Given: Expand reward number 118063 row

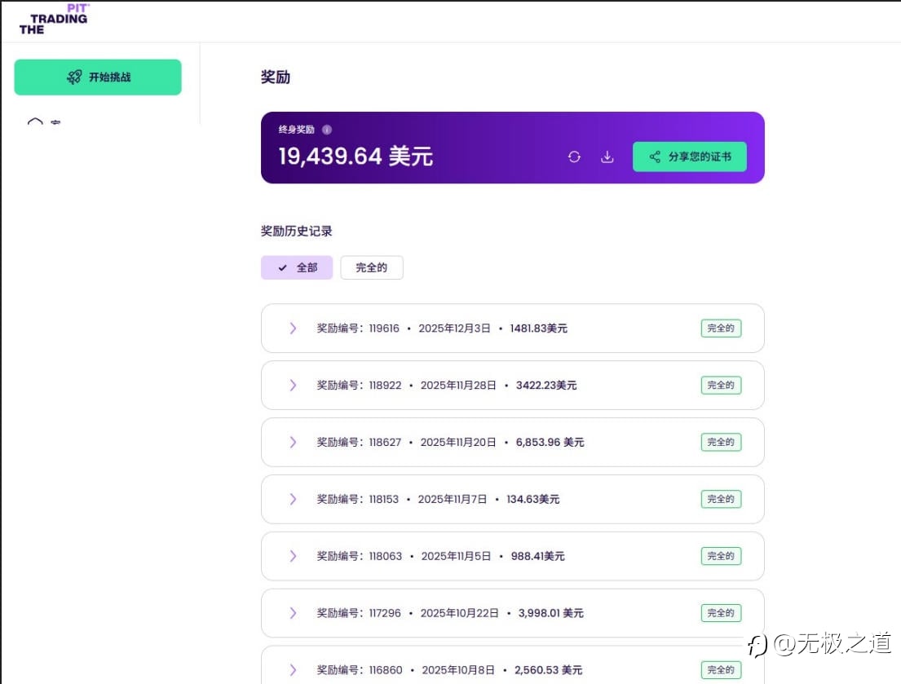Looking at the screenshot, I should point(293,556).
